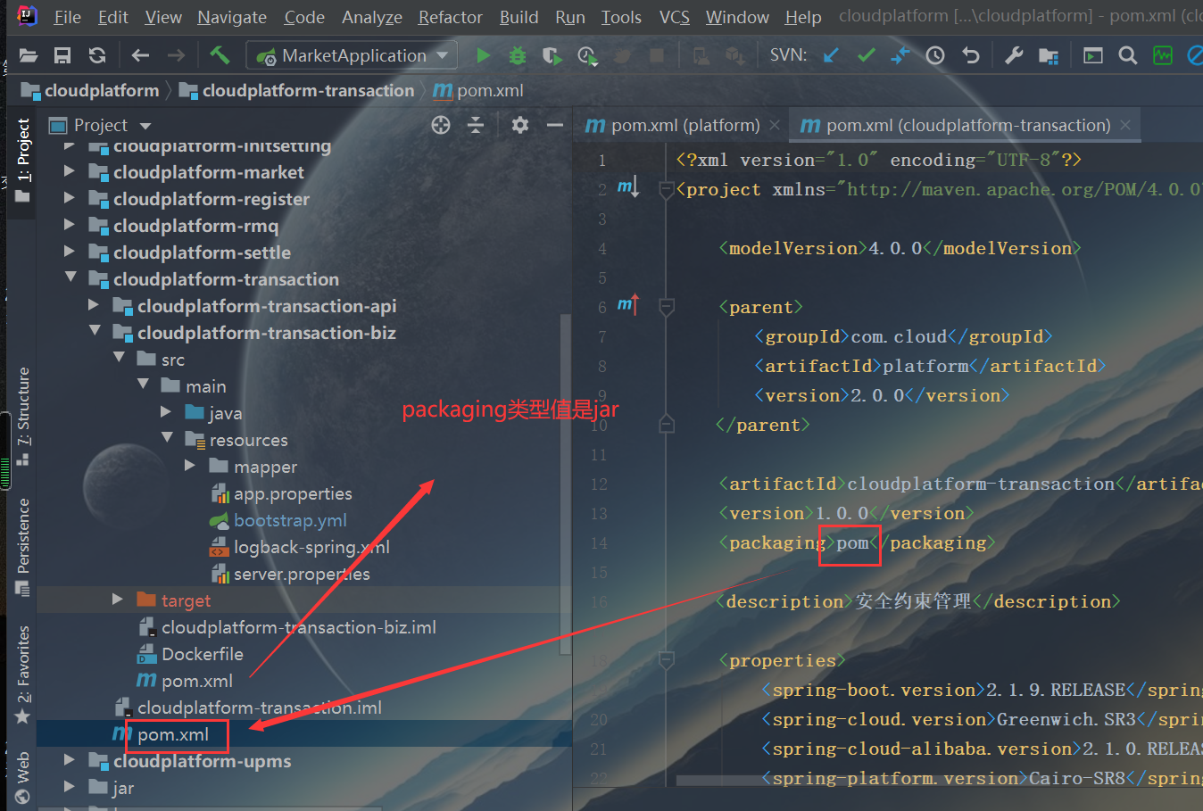Click the green monitor icon beside the search magnifier
The image size is (1203, 811).
1163,55
